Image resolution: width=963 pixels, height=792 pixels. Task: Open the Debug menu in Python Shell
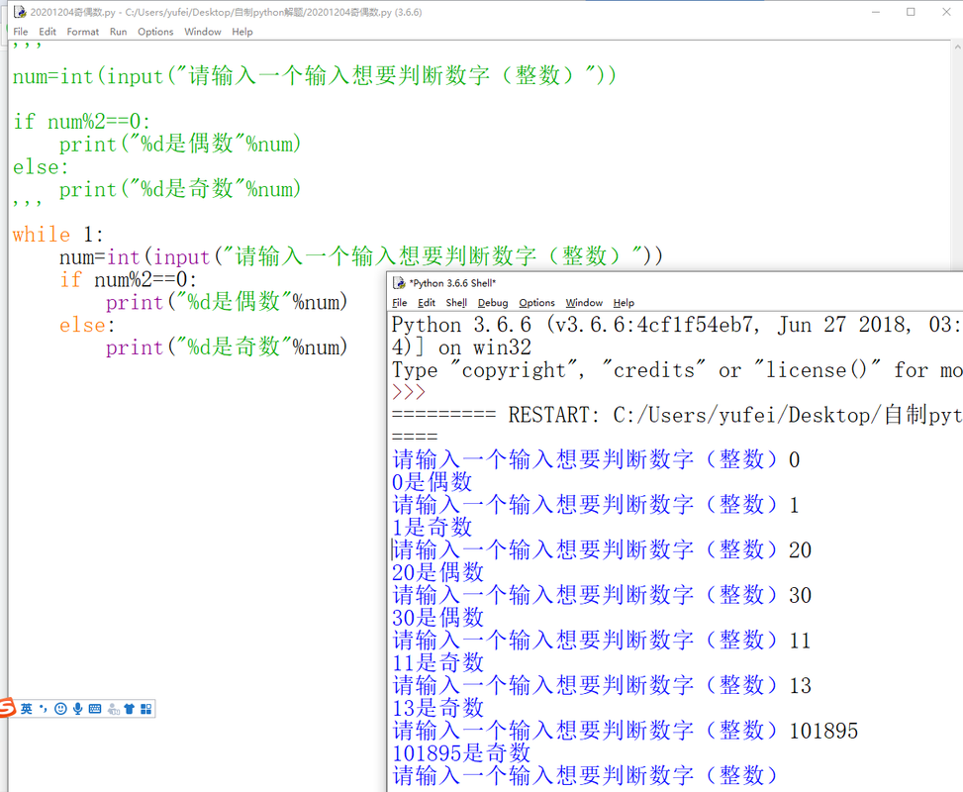(493, 302)
